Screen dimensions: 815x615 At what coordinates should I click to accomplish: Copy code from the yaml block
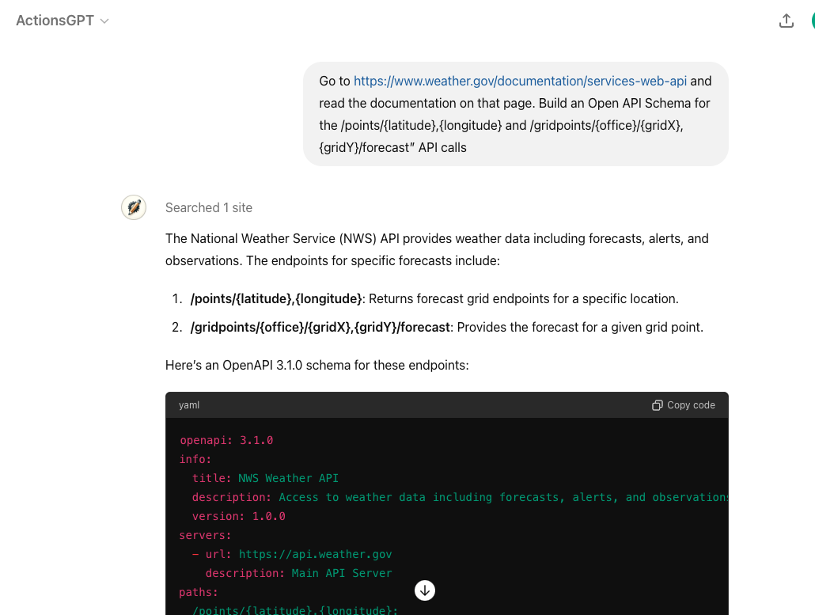pos(684,405)
